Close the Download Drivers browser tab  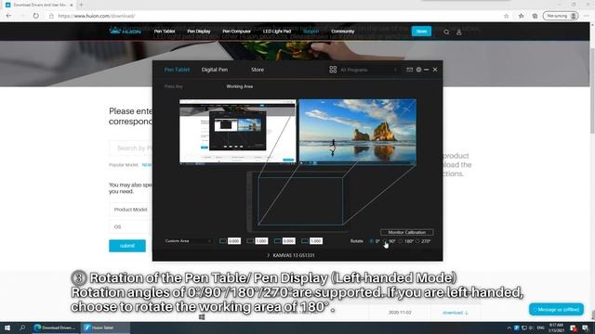[72, 5]
